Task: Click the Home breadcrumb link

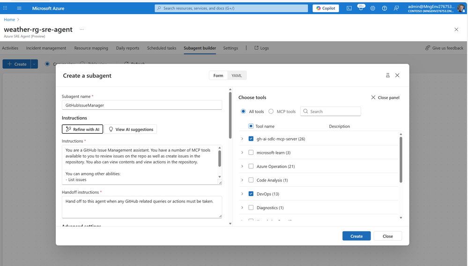Action: click(9, 19)
